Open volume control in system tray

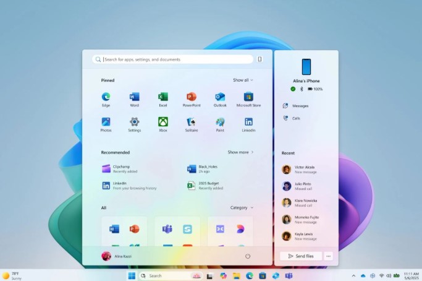click(389, 275)
